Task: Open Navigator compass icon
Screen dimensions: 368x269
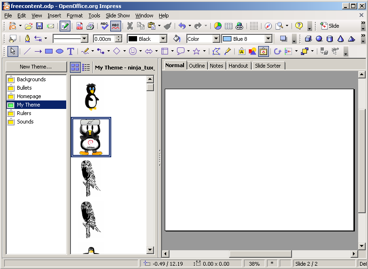Action: 268,26
